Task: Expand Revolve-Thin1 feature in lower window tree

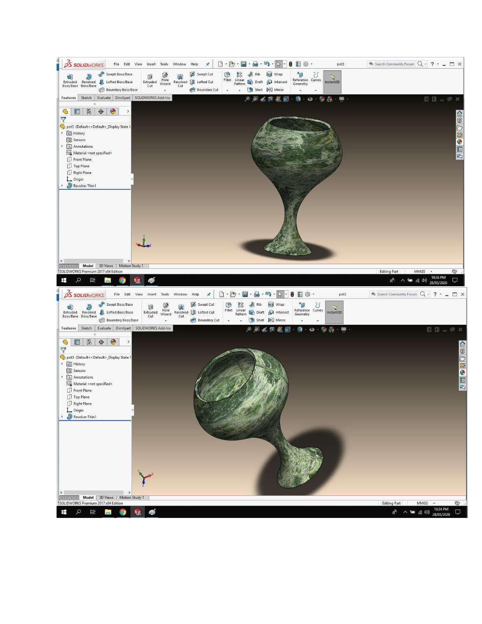Action: click(62, 416)
